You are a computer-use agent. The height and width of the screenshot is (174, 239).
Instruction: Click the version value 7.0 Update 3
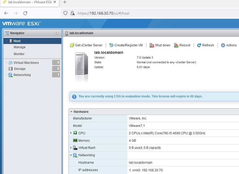pos(145,57)
